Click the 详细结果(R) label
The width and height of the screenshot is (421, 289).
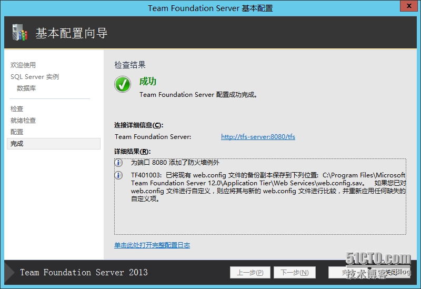133,152
